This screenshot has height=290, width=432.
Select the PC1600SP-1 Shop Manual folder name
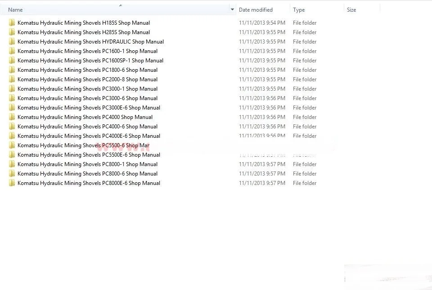(x=90, y=61)
